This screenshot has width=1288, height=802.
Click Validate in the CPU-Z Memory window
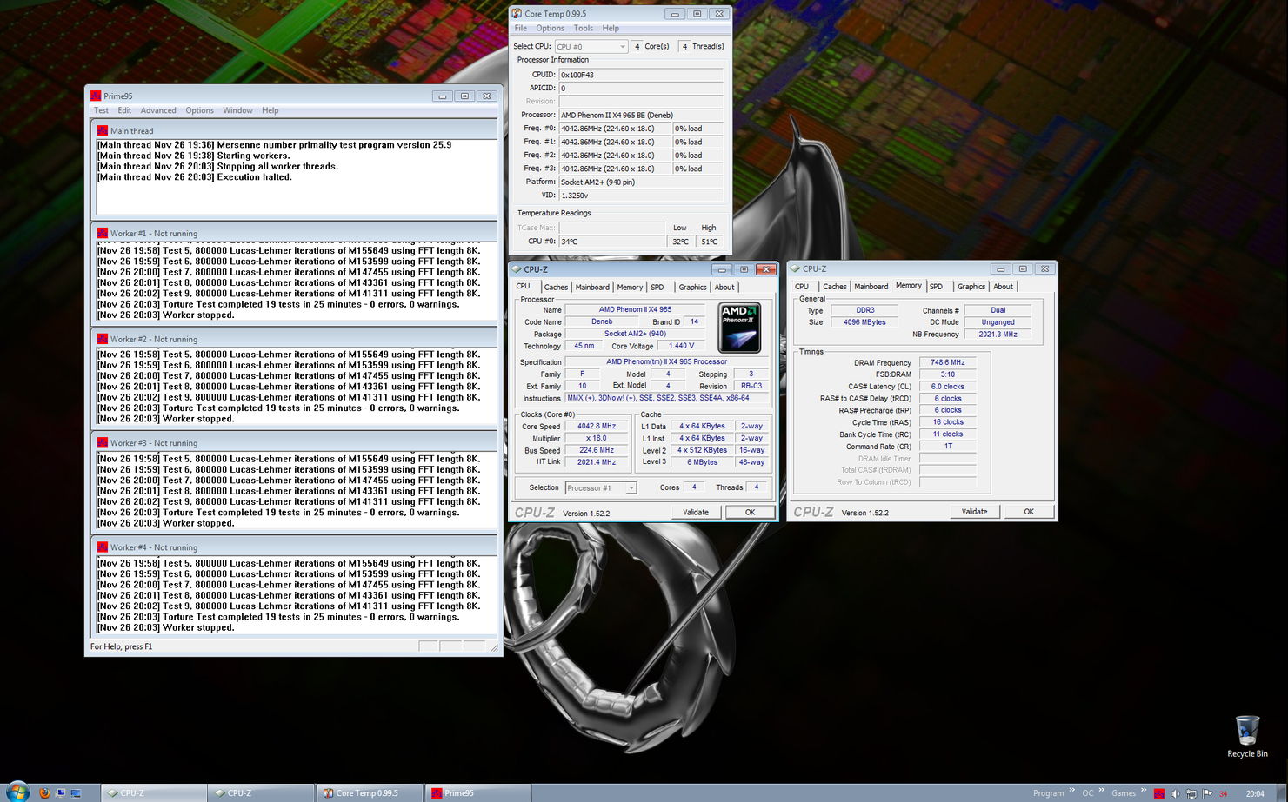pyautogui.click(x=974, y=512)
